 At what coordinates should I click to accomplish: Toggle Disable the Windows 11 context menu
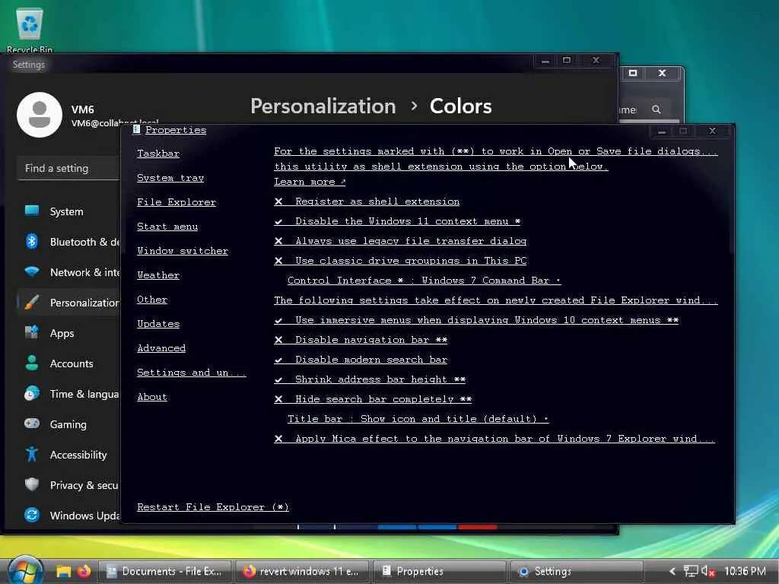tap(397, 221)
